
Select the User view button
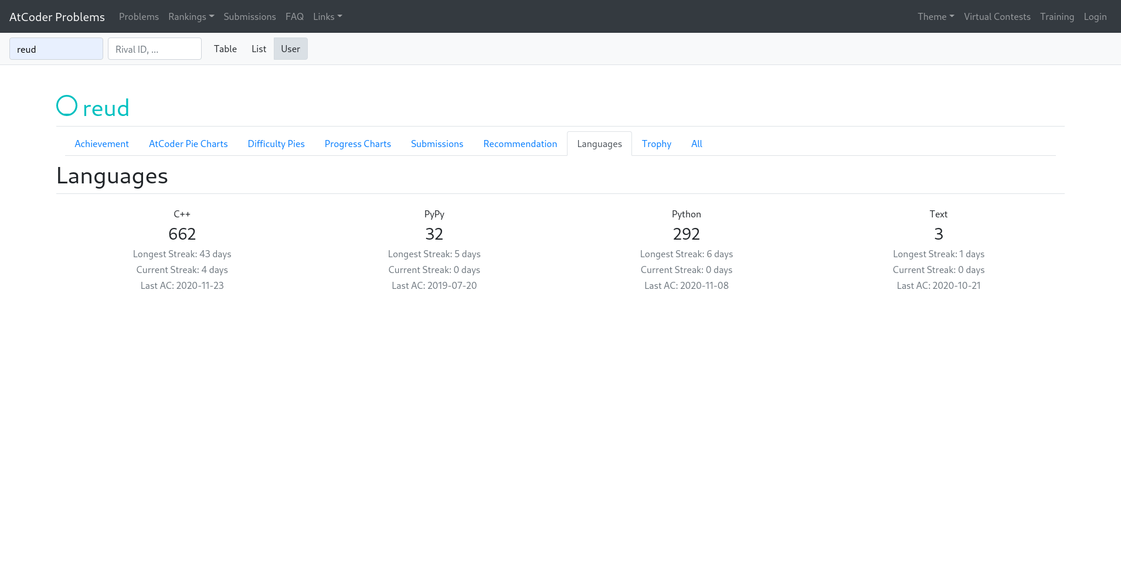(x=290, y=49)
